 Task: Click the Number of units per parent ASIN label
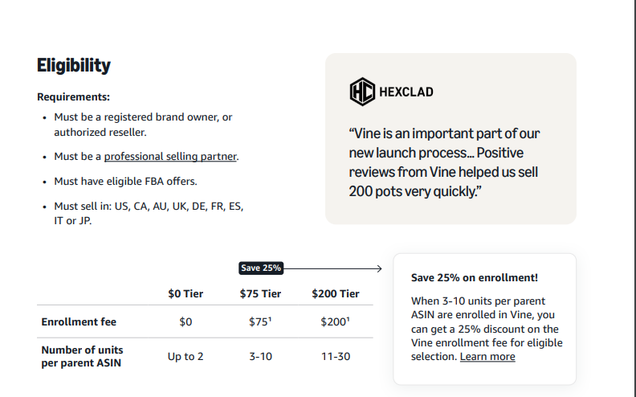[82, 356]
